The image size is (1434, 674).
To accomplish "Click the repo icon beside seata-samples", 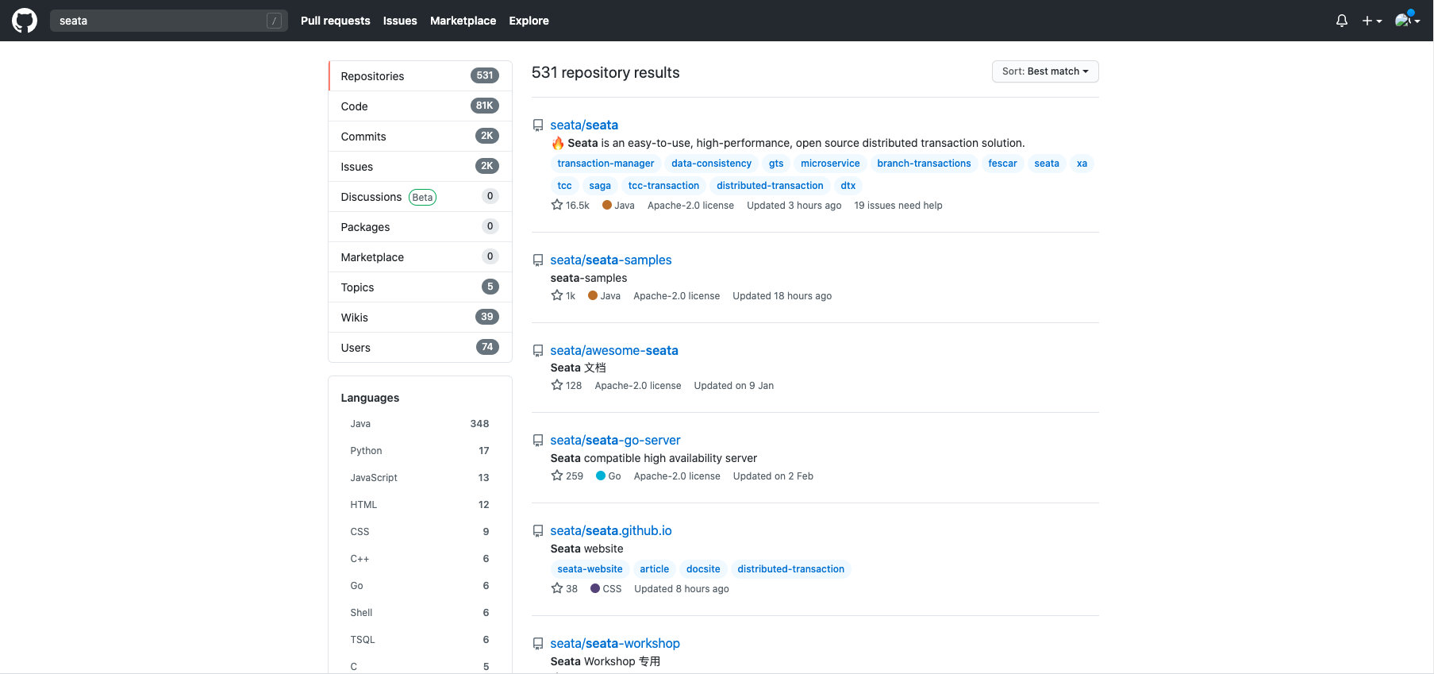I will point(538,260).
